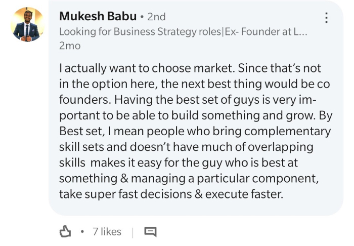Click the line 'take super fast decisions'
354x246 pixels.
(171, 194)
